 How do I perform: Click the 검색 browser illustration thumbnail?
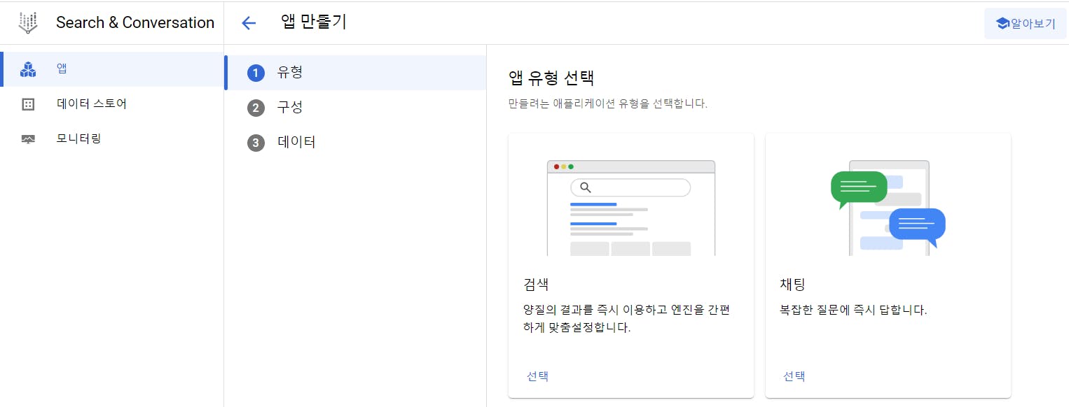coord(631,208)
